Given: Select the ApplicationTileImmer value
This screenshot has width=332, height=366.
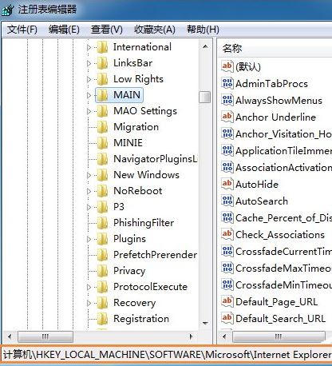Looking at the screenshot, I should (283, 151).
